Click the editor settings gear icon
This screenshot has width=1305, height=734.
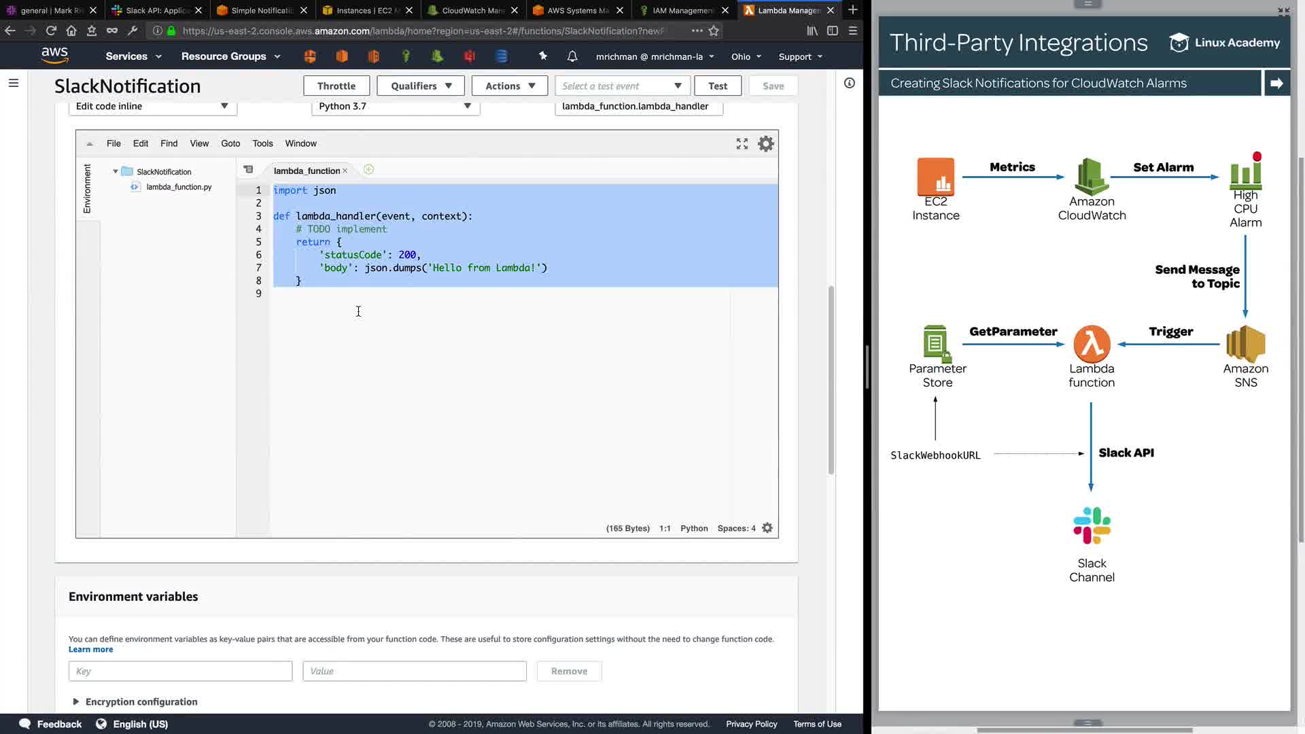pyautogui.click(x=765, y=144)
